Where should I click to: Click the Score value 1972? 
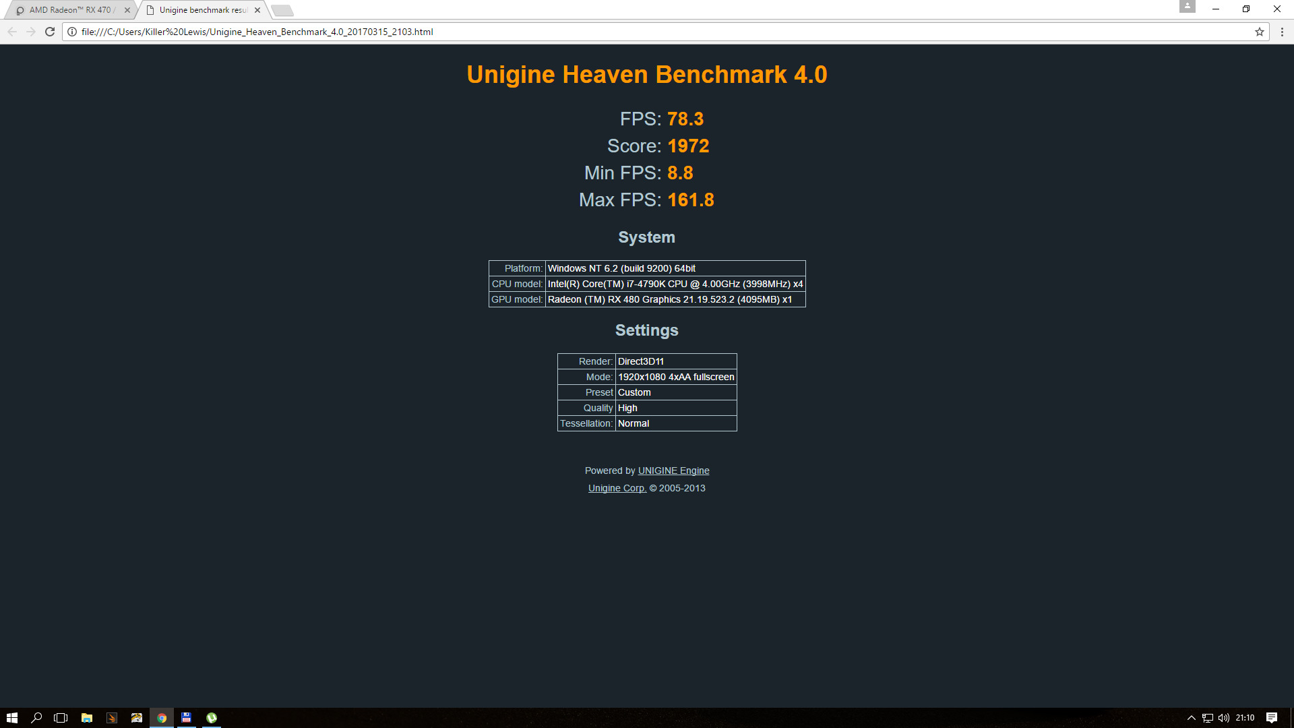[688, 146]
